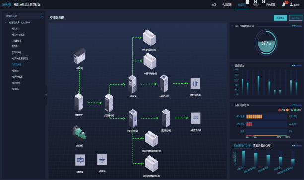Click plus icon beside health status title

tap(232, 66)
